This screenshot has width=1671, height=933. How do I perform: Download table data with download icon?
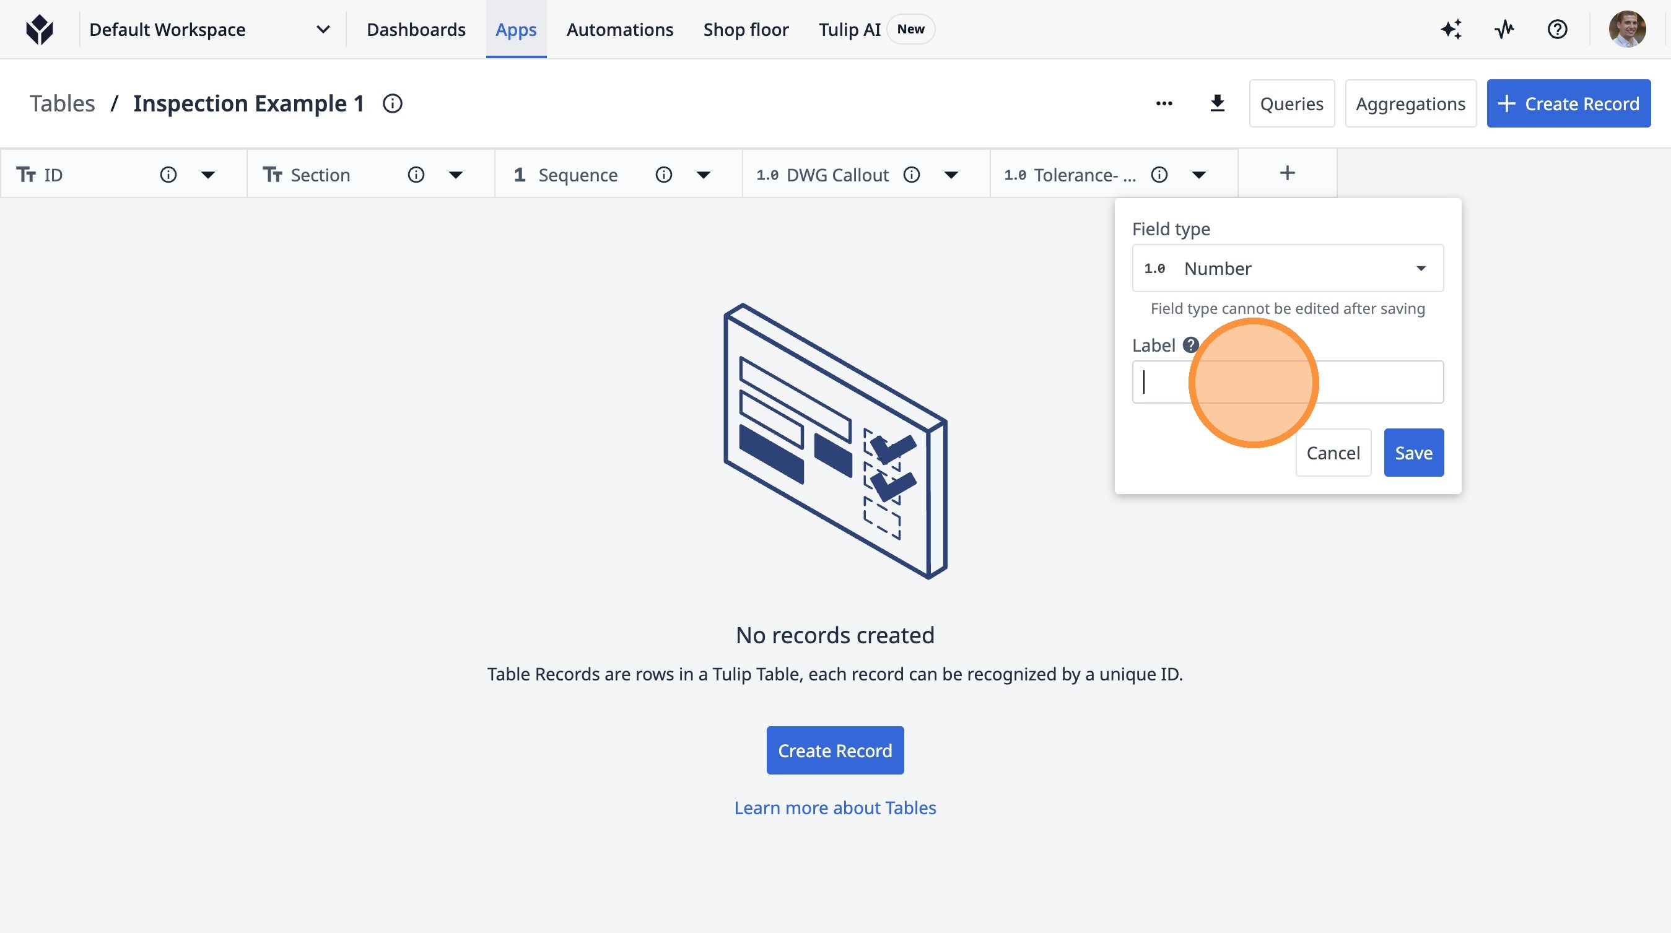[1217, 104]
